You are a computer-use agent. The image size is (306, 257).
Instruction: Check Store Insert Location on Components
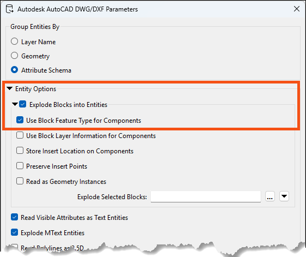click(x=20, y=151)
